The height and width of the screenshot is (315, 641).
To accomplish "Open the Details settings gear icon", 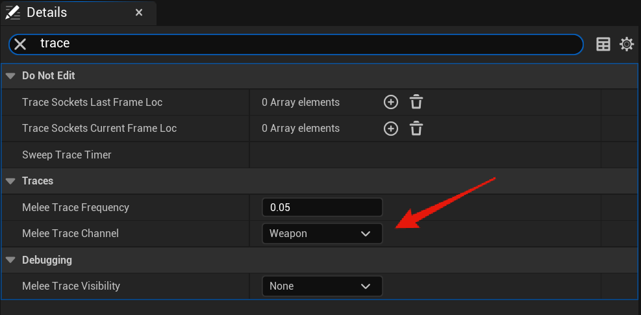I will tap(627, 44).
